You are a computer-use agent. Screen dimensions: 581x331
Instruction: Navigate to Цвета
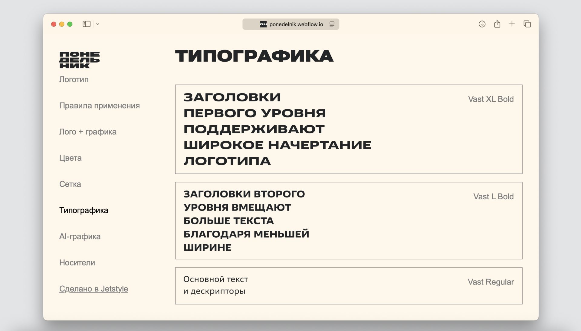pyautogui.click(x=70, y=158)
